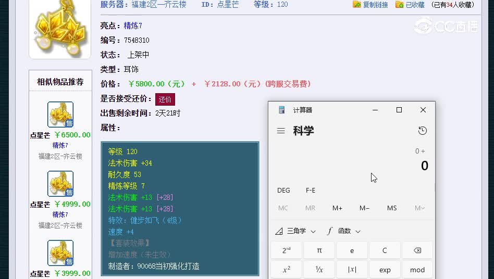Click the |x| absolute value key

352,270
